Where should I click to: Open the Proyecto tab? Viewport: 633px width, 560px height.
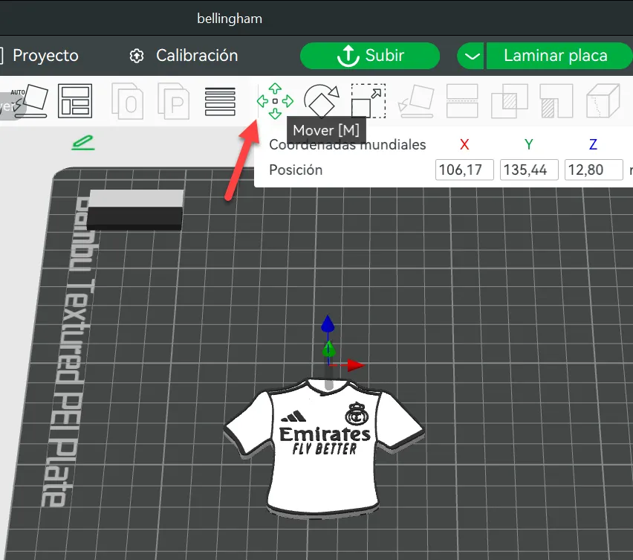[45, 55]
